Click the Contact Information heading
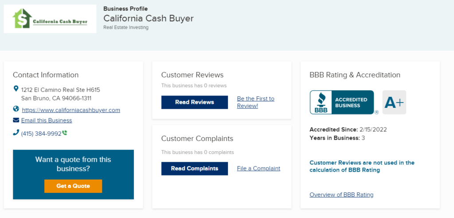The height and width of the screenshot is (218, 454). pyautogui.click(x=46, y=75)
